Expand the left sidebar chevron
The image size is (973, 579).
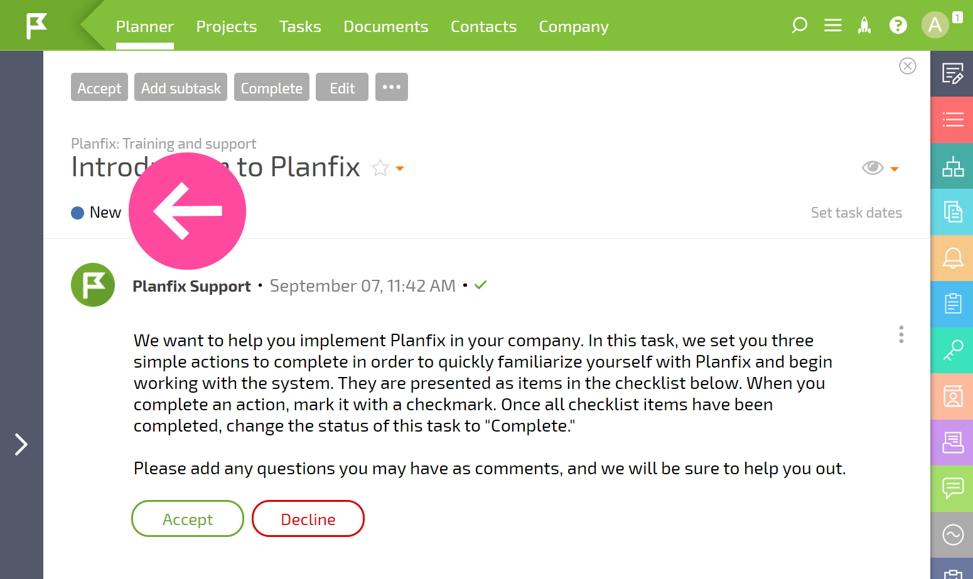[21, 444]
